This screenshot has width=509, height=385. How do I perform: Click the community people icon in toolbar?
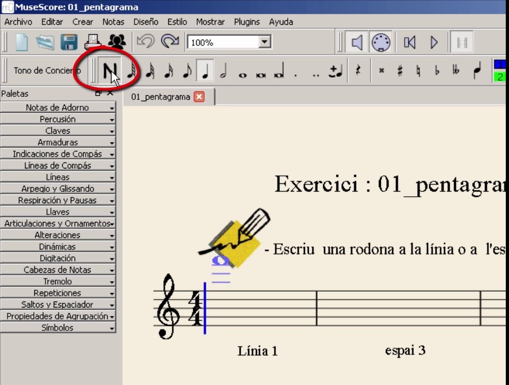coord(117,42)
